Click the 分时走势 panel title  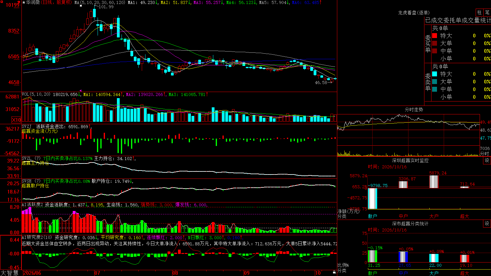414,109
